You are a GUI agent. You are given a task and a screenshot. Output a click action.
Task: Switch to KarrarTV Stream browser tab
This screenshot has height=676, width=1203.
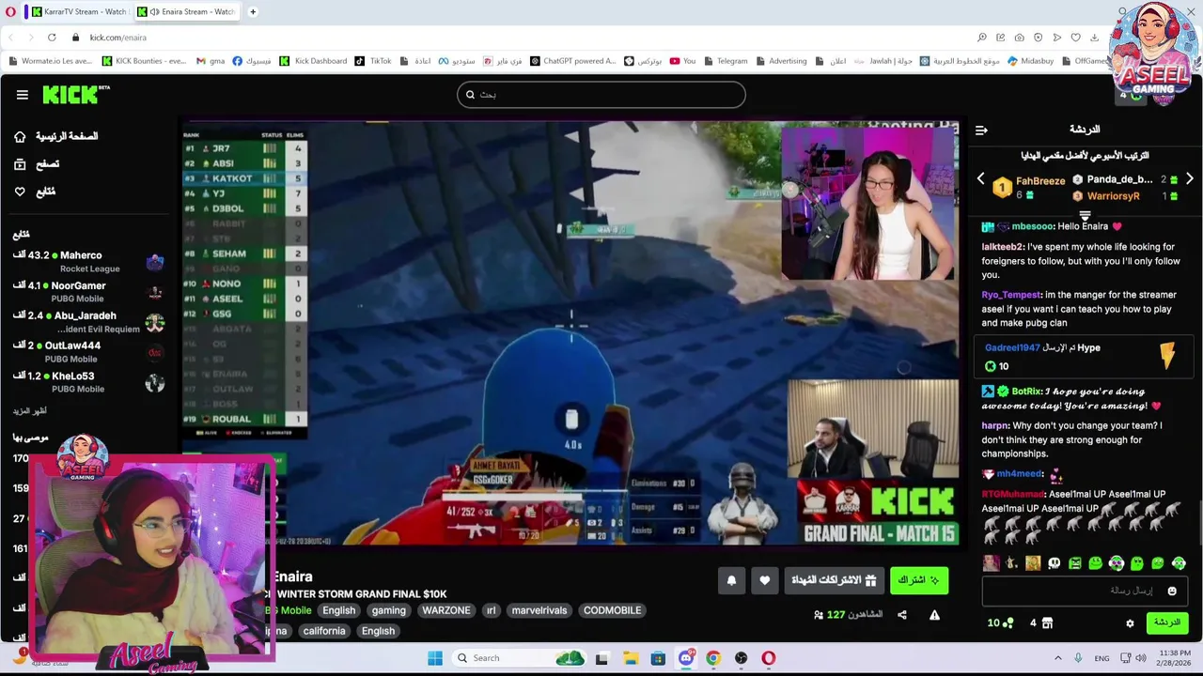(x=79, y=11)
